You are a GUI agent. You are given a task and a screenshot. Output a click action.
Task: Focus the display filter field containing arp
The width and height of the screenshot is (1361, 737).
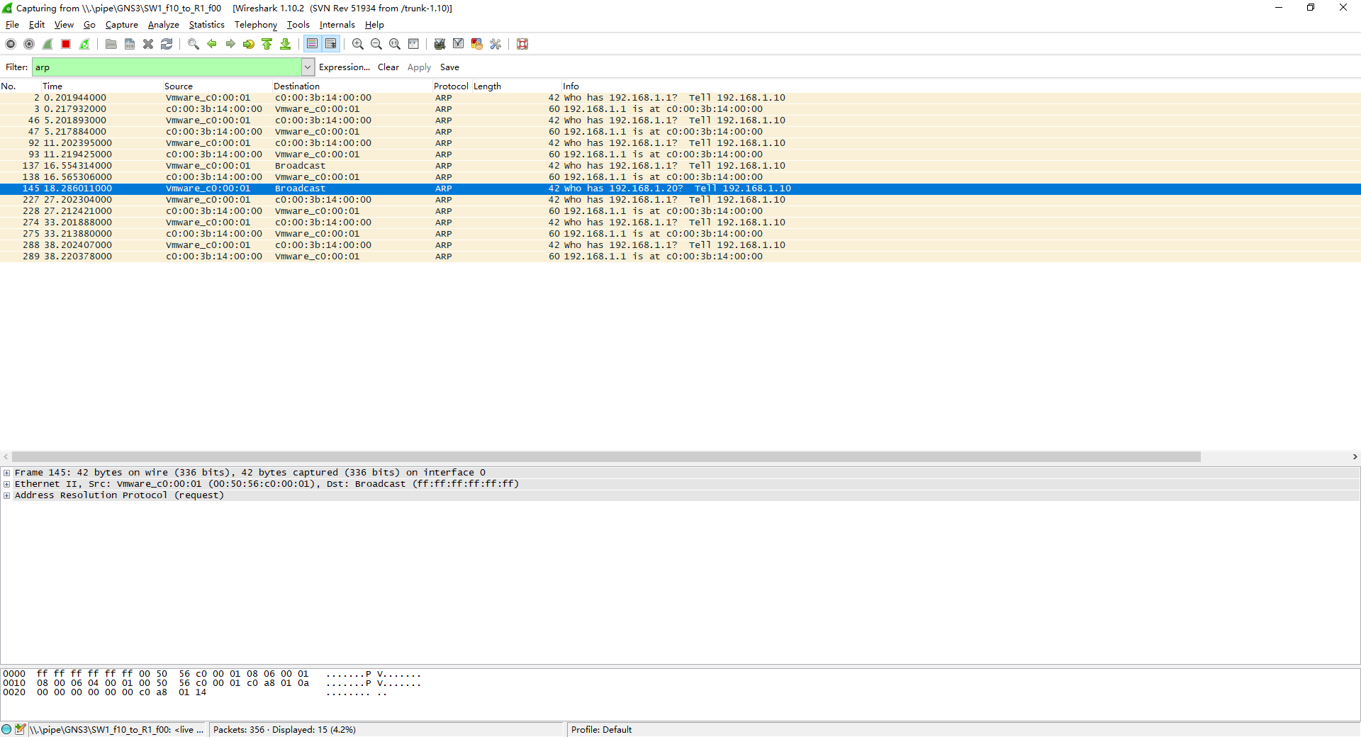point(167,67)
